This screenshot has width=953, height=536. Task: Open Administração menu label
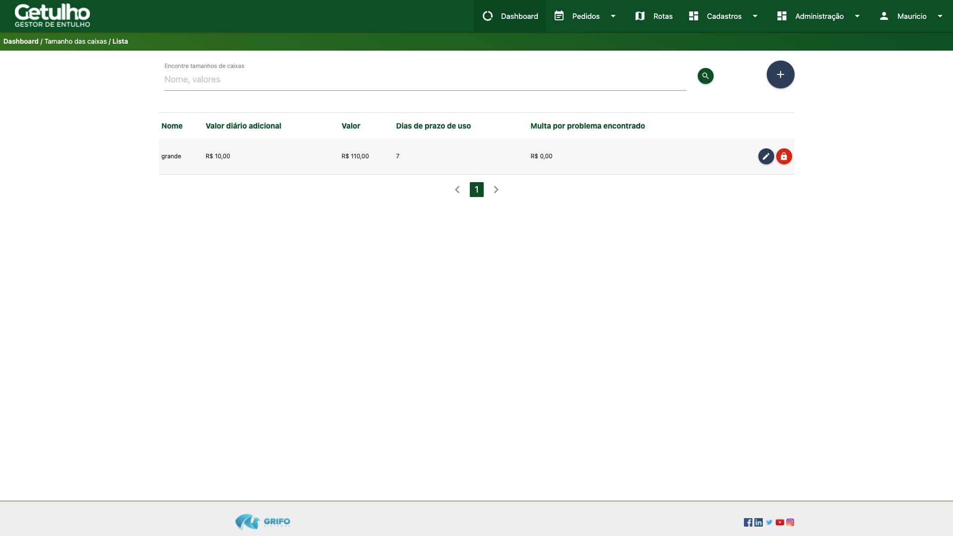click(819, 16)
